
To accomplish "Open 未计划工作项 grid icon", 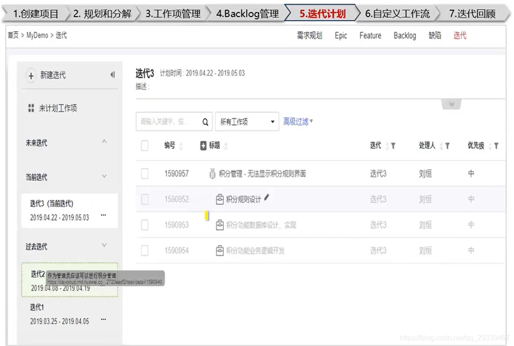I will coord(31,108).
